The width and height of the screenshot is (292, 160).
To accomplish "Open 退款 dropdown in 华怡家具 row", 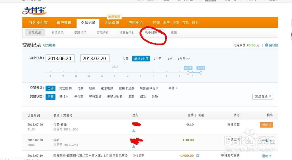I will coord(267,156).
